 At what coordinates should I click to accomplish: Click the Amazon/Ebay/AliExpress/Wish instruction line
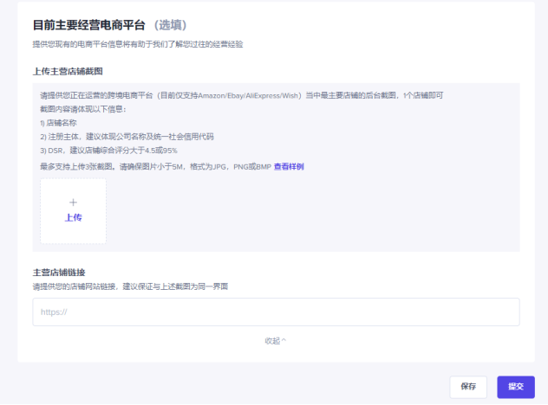click(242, 95)
